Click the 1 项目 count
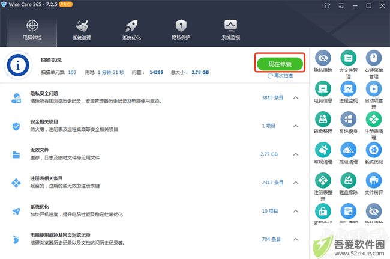The height and width of the screenshot is (259, 390). pyautogui.click(x=269, y=126)
